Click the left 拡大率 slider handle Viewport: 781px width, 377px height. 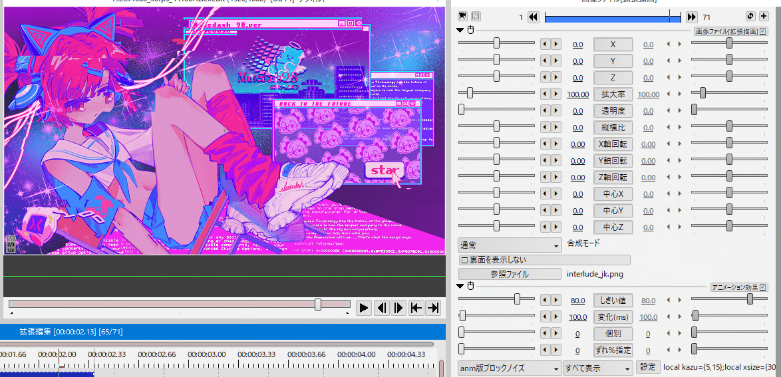(x=470, y=92)
